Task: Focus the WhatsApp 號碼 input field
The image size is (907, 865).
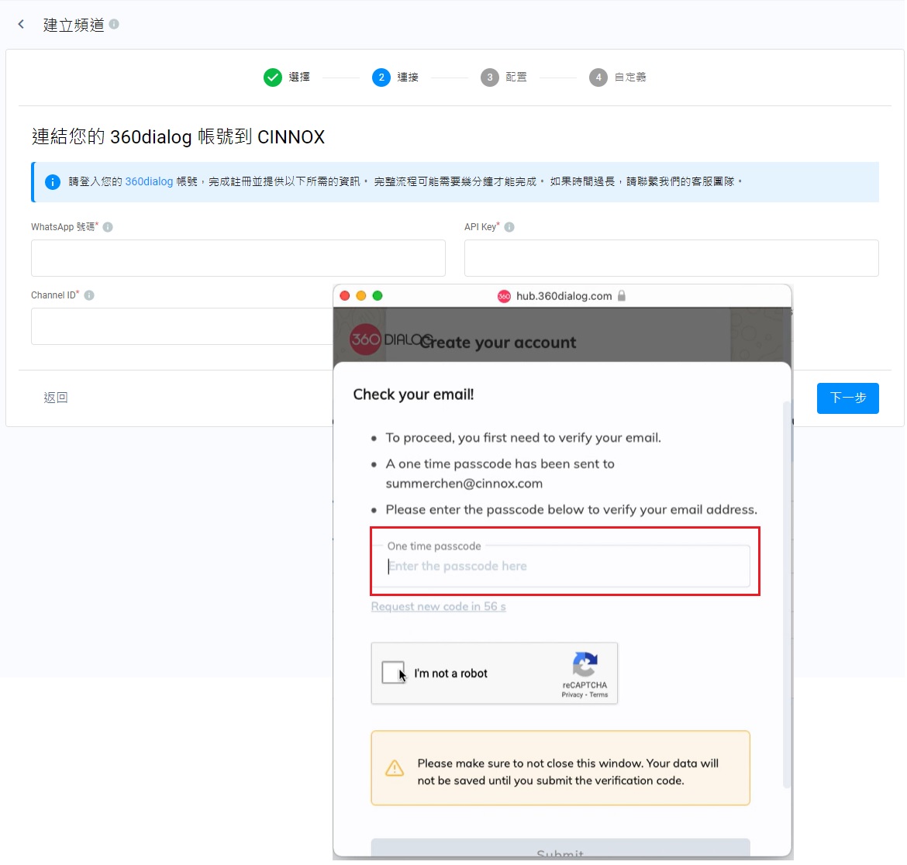Action: pyautogui.click(x=238, y=258)
